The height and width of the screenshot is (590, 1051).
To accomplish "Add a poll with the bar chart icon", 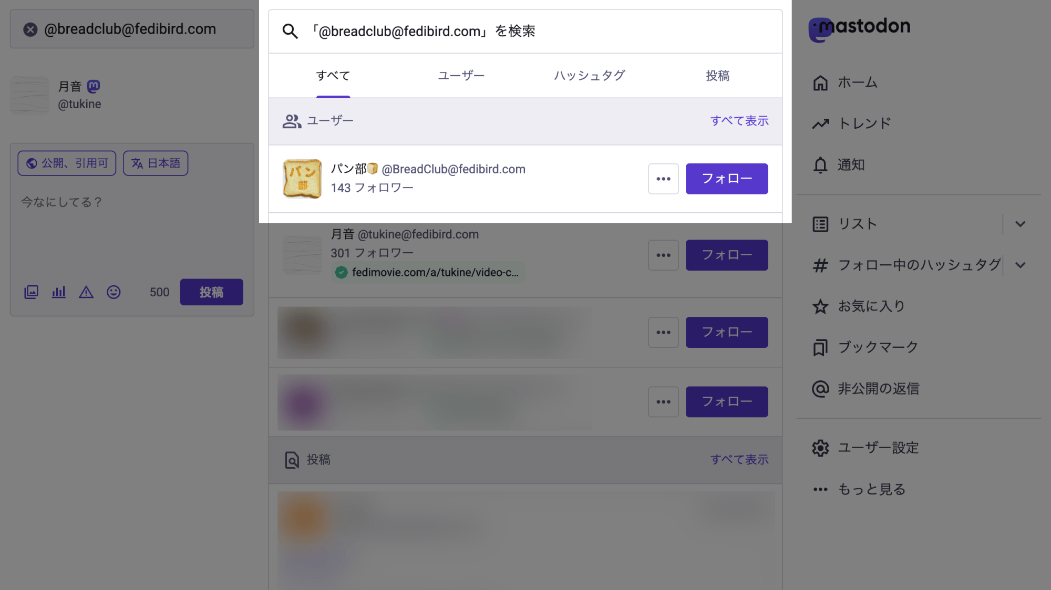I will [x=58, y=292].
